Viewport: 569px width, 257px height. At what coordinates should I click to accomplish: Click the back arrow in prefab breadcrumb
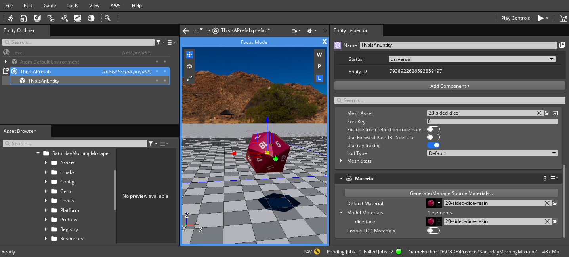point(185,30)
